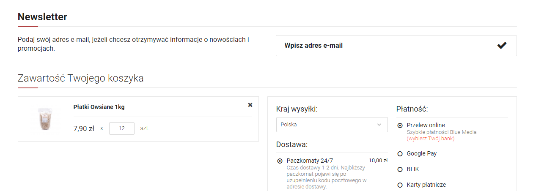The image size is (536, 191).
Task: Click the 7,90 zł unit price
Action: point(84,128)
